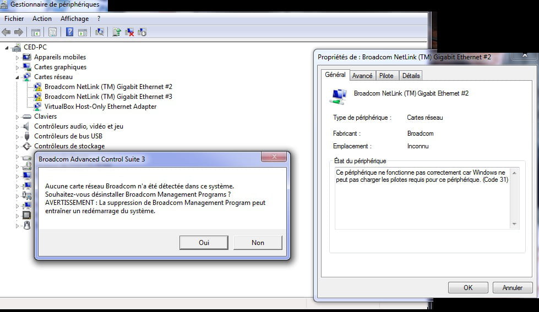The width and height of the screenshot is (539, 312).
Task: Toggle the console tree pane toolbar icon
Action: [36, 32]
